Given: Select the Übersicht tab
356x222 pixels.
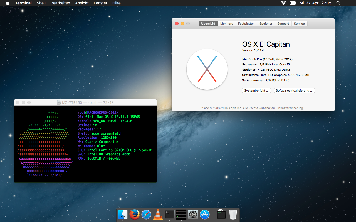Looking at the screenshot, I should [x=208, y=24].
